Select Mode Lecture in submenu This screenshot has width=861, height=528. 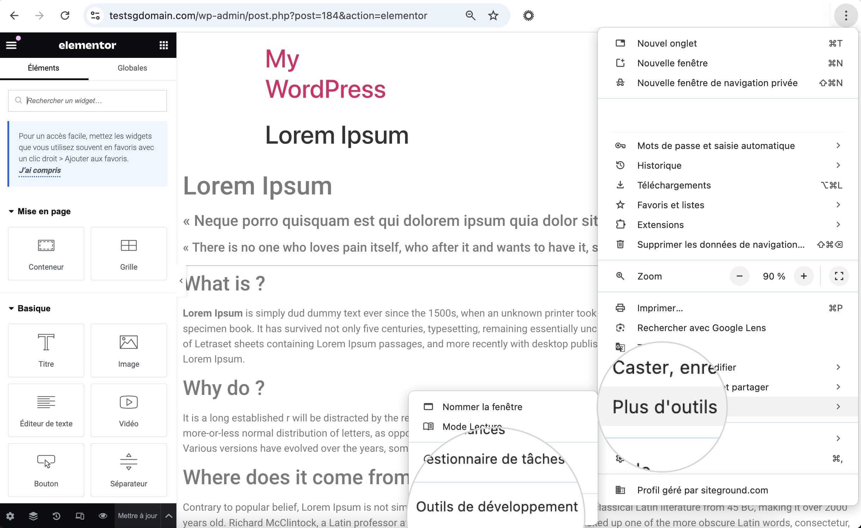503,427
